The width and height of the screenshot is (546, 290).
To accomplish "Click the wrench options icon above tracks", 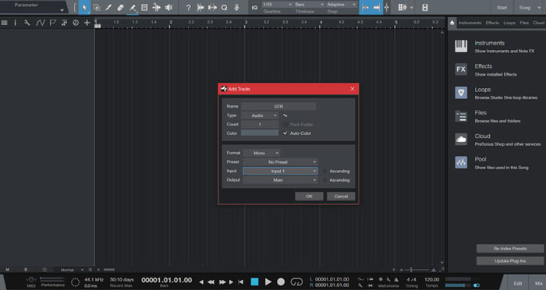I will [x=27, y=23].
